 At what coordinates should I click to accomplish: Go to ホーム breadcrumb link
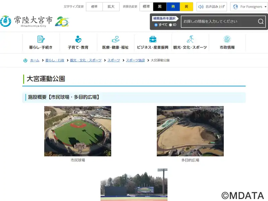pos(35,60)
